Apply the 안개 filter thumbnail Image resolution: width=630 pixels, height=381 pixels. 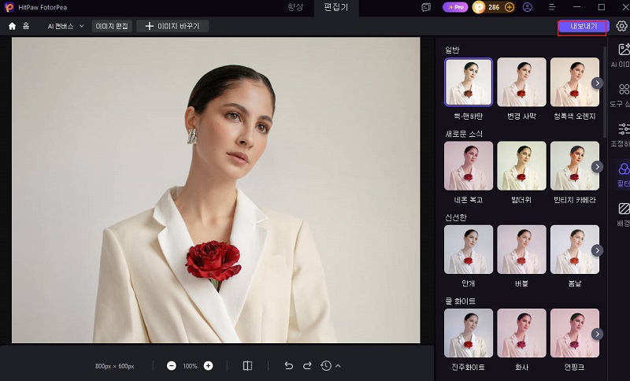click(x=469, y=250)
